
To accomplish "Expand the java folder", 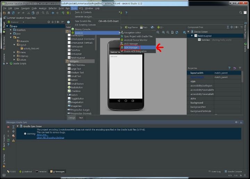I will click(x=11, y=33).
